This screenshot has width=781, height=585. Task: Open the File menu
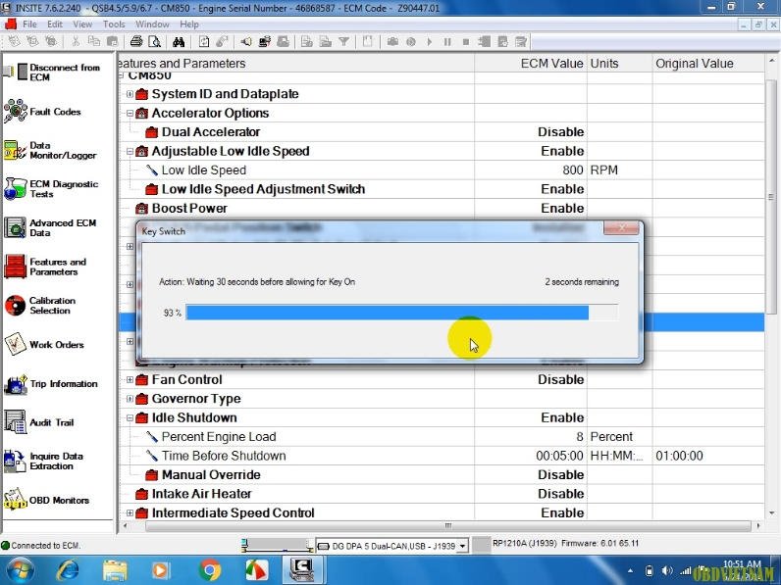click(x=29, y=24)
